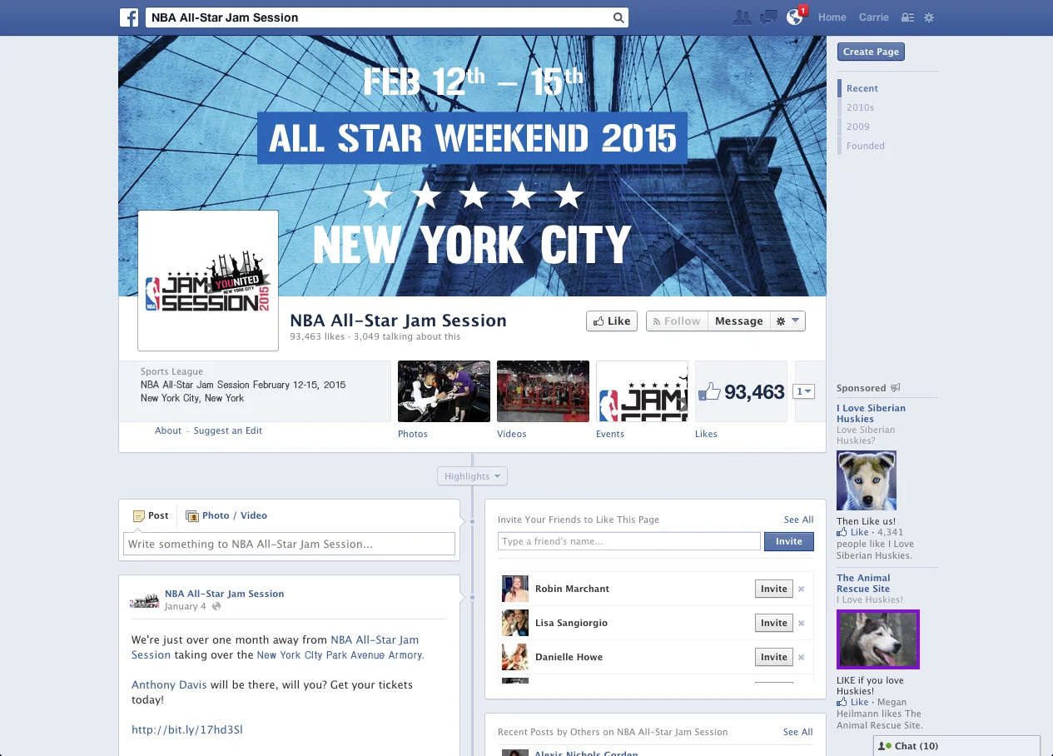Screen dimensions: 1053x756
Task: Start a search with the magnifying glass icon
Action: click(x=617, y=17)
